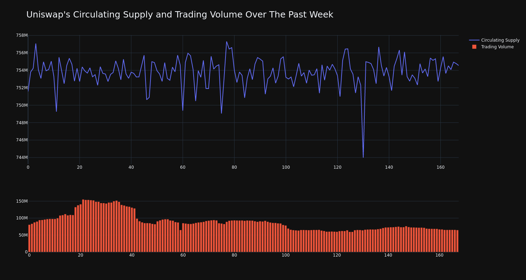Click the 748M label on supply axis
Image resolution: width=526 pixels, height=280 pixels.
(22, 122)
